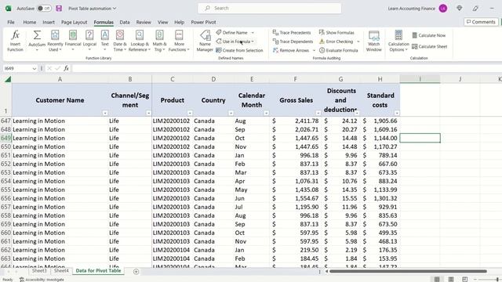
Task: Open Evaluate Formula
Action: tap(338, 50)
